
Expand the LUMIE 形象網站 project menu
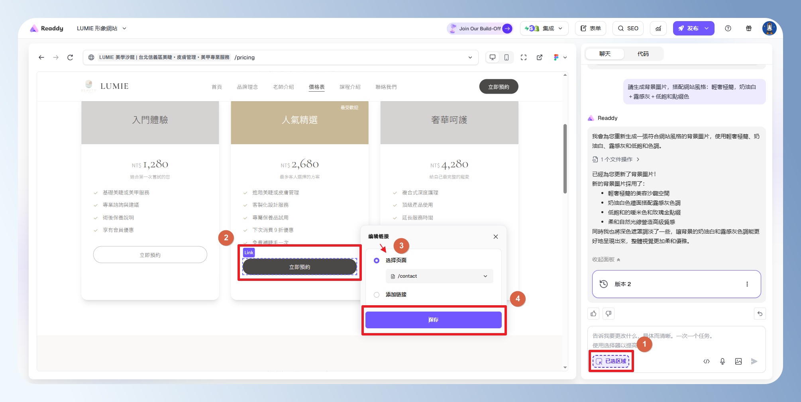tap(101, 28)
